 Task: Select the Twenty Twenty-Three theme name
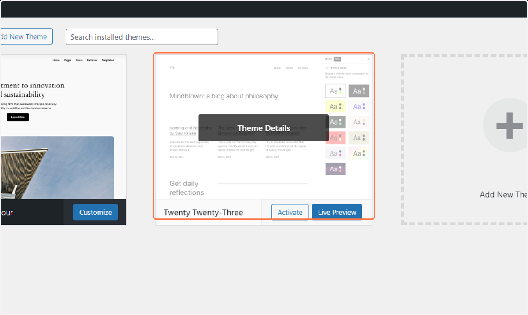[203, 213]
